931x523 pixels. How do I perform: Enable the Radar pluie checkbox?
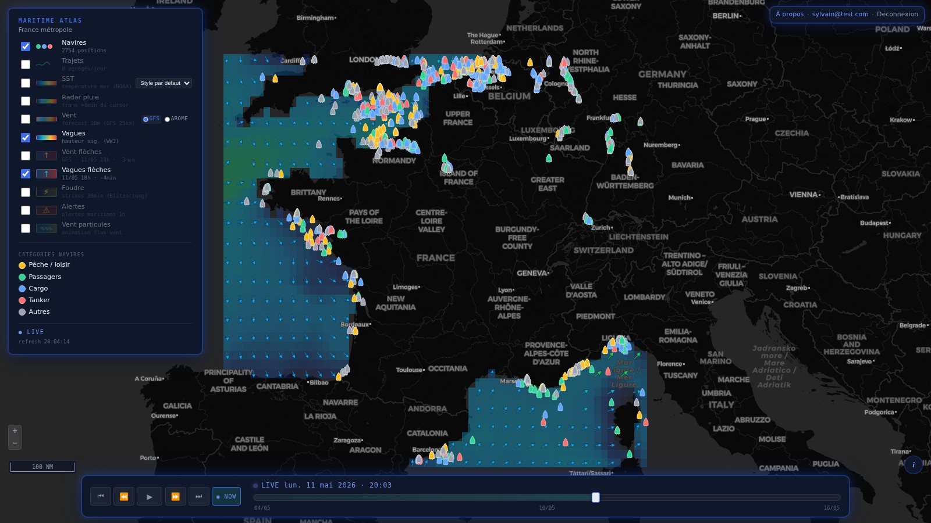26,101
